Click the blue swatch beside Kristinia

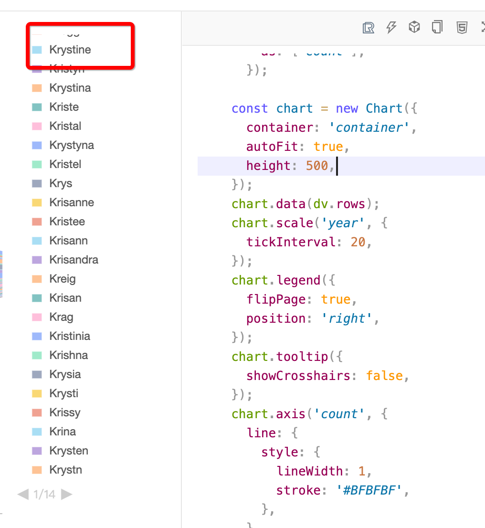(37, 337)
